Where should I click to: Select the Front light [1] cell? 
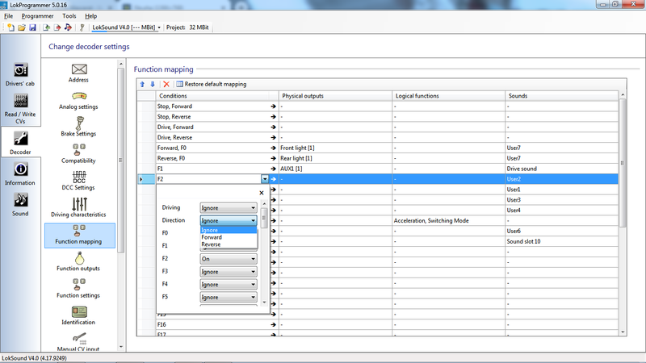(x=335, y=148)
